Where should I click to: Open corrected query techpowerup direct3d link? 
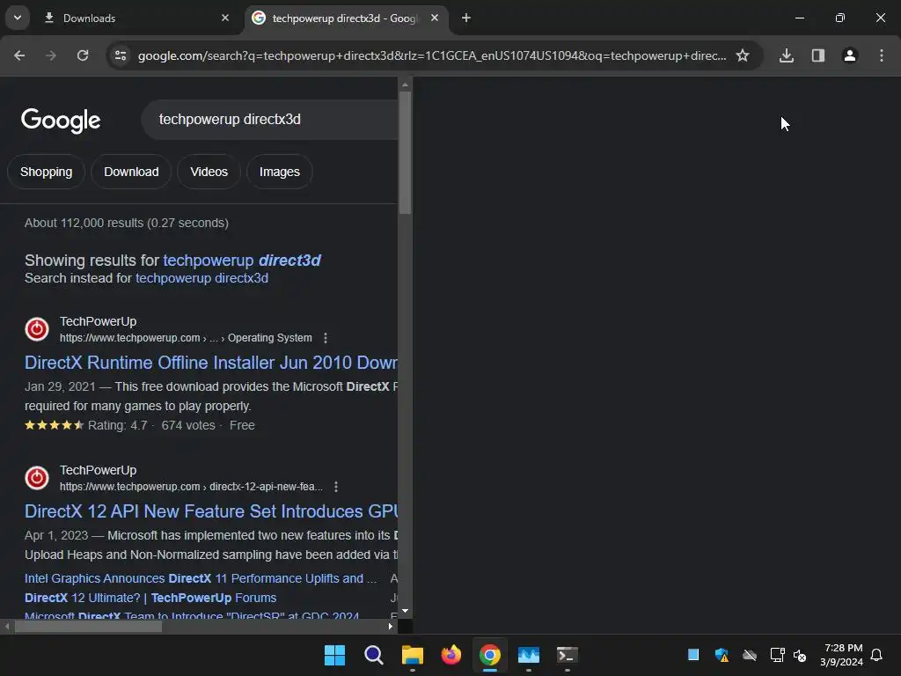coord(242,261)
